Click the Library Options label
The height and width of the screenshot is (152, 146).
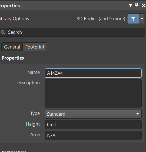(x=14, y=19)
